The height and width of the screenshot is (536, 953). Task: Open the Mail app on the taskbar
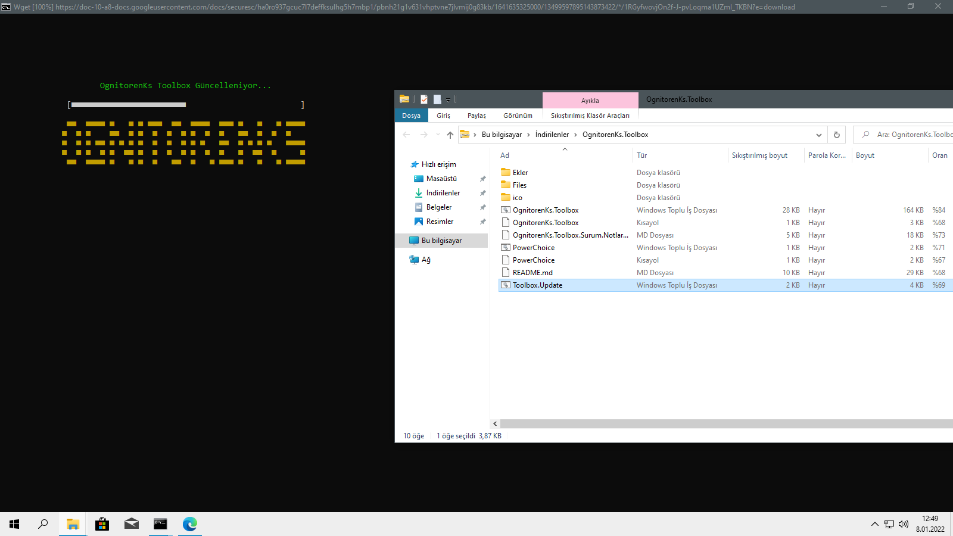(x=131, y=524)
